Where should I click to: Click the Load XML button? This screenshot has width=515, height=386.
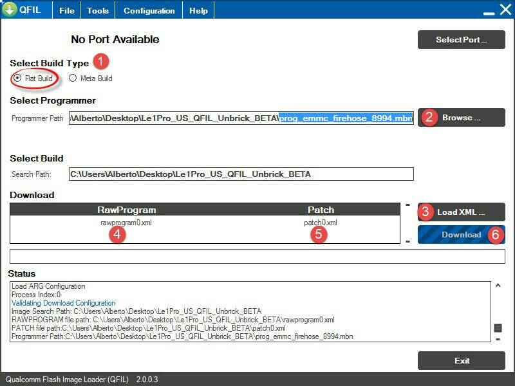coord(461,212)
